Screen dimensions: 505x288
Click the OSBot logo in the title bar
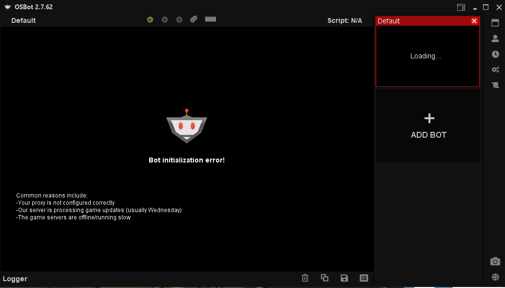pyautogui.click(x=8, y=7)
